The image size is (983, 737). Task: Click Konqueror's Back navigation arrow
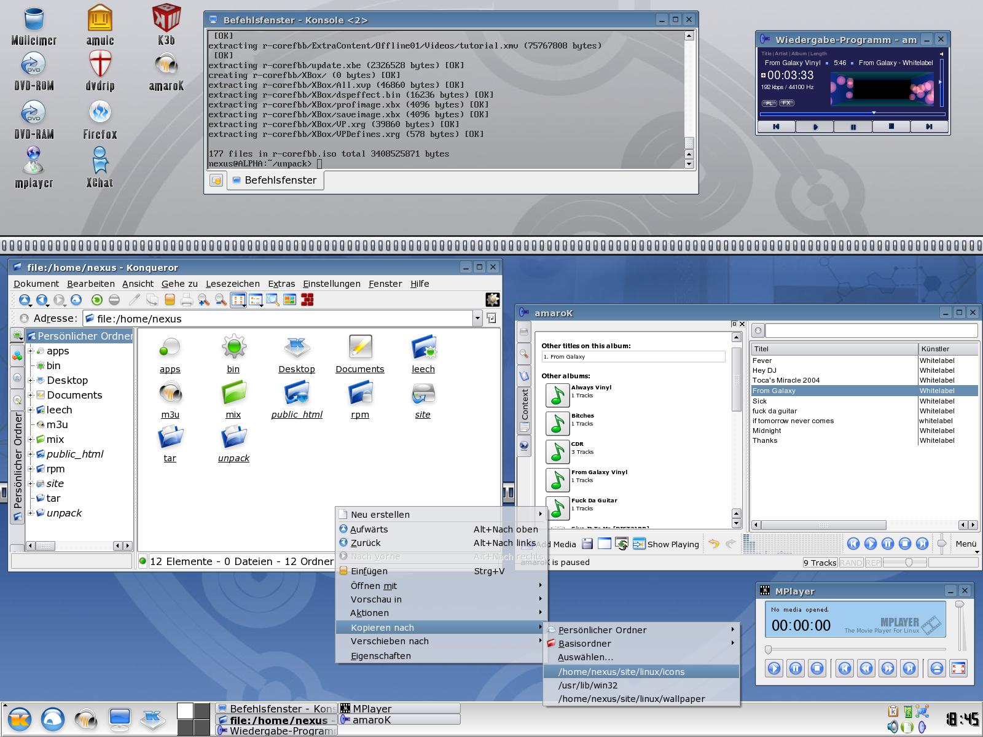tap(42, 300)
